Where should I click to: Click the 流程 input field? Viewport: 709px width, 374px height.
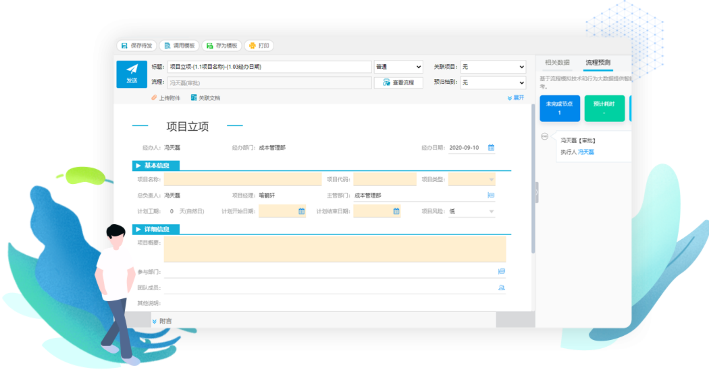[x=269, y=83]
